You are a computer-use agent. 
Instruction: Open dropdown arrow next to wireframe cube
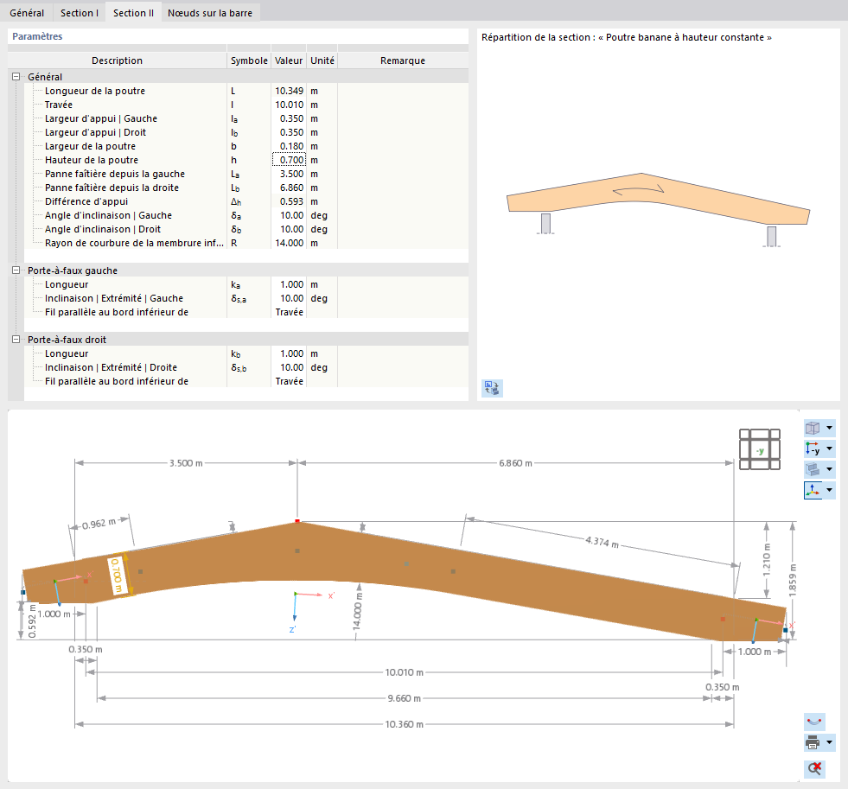(829, 429)
